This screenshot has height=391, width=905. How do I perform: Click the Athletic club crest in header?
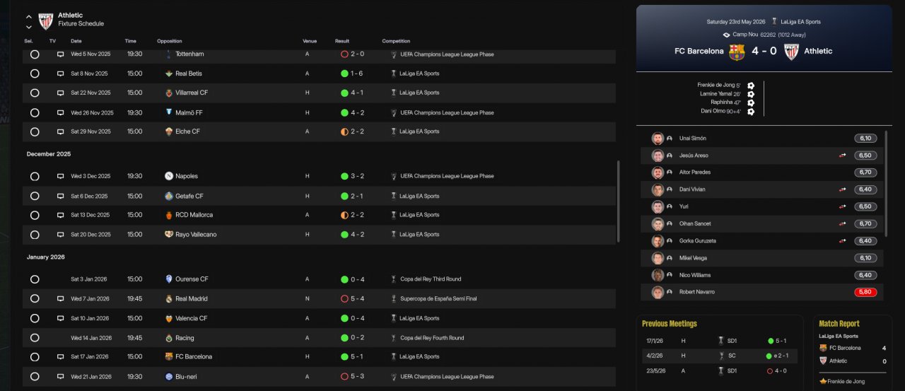point(46,21)
